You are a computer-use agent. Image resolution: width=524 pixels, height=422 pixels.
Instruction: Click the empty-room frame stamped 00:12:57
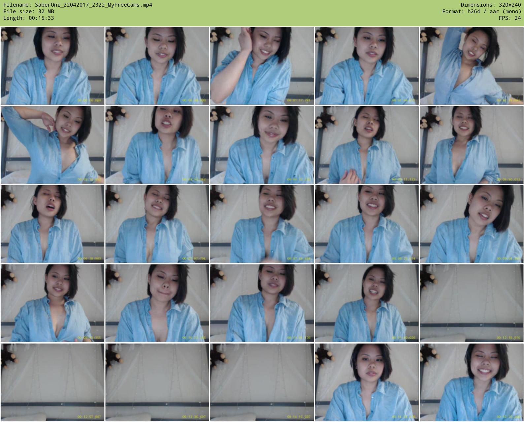(x=52, y=382)
